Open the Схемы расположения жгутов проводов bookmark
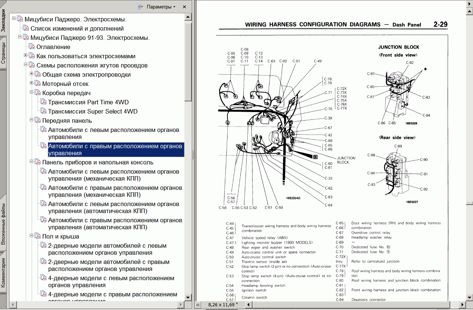The height and width of the screenshot is (310, 473). [92, 65]
